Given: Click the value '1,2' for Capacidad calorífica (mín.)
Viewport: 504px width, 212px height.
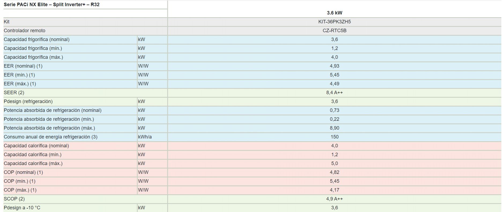Looking at the screenshot, I should click(334, 155).
